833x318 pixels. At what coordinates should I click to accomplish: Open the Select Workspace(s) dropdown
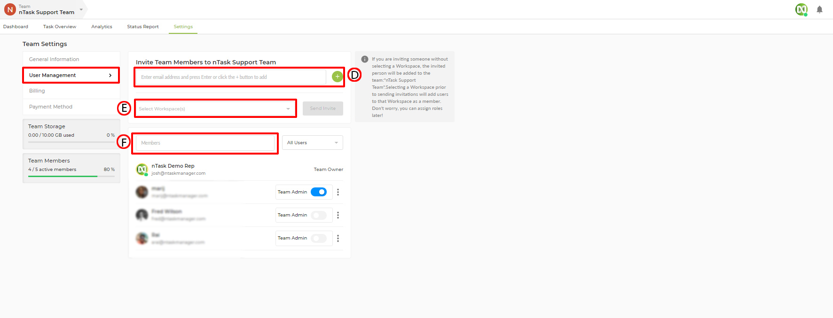(x=216, y=109)
